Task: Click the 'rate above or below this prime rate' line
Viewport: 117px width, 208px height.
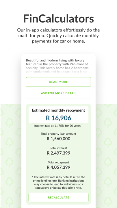Action: 58,188
